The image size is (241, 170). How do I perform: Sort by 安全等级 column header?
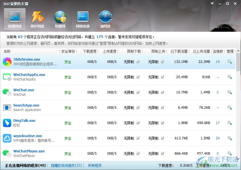click(x=68, y=51)
